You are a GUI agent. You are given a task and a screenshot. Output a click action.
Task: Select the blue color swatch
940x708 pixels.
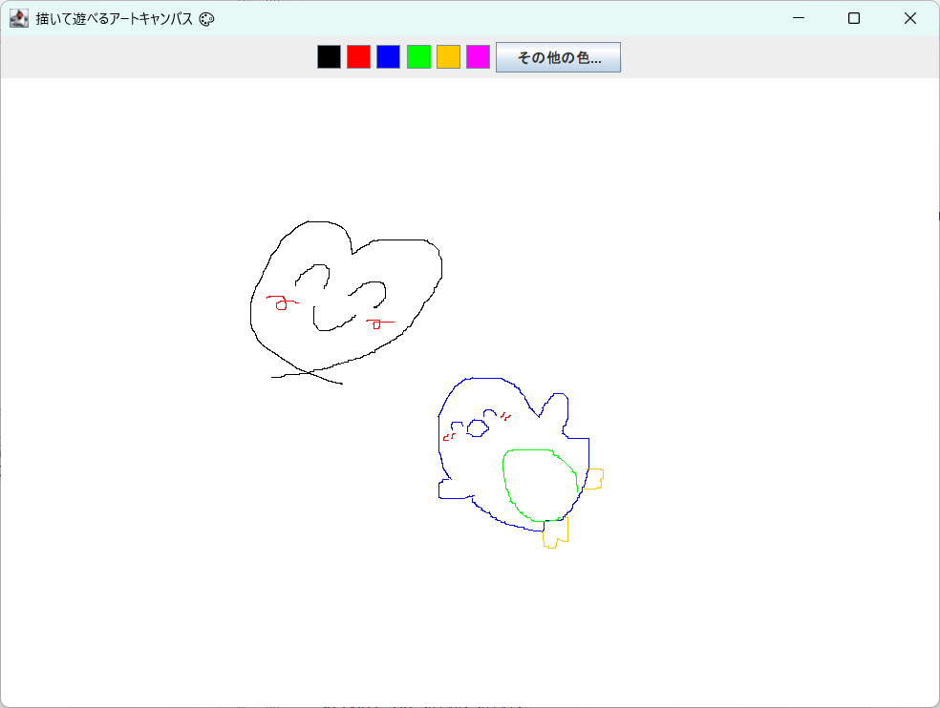(x=388, y=56)
